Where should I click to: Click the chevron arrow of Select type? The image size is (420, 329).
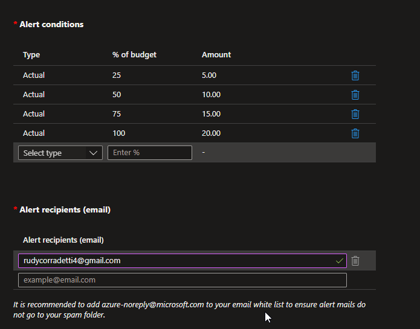click(x=93, y=153)
